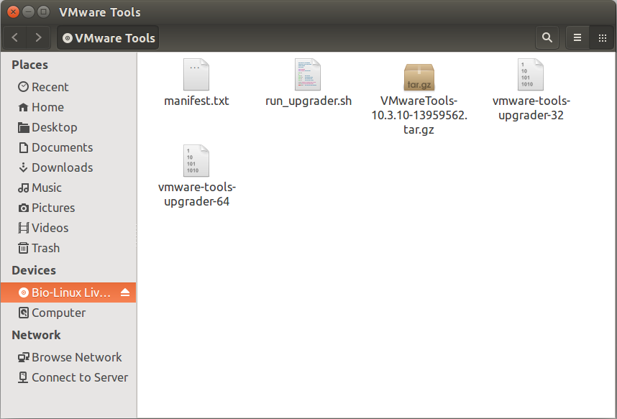The width and height of the screenshot is (617, 419).
Task: Open the Recent files section
Action: tap(46, 87)
